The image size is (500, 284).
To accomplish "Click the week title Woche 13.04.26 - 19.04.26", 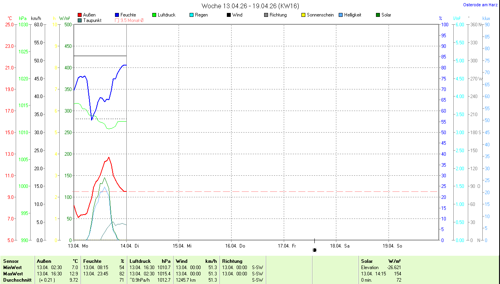I will point(250,6).
